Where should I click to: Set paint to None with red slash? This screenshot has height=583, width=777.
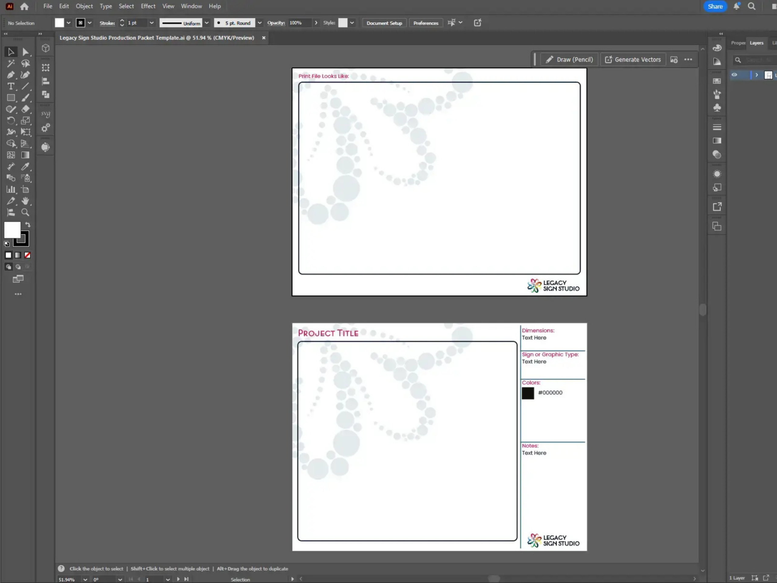point(27,255)
